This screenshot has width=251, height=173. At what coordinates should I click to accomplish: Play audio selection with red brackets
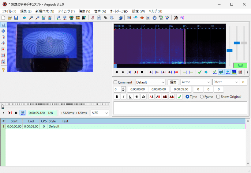click(x=136, y=72)
